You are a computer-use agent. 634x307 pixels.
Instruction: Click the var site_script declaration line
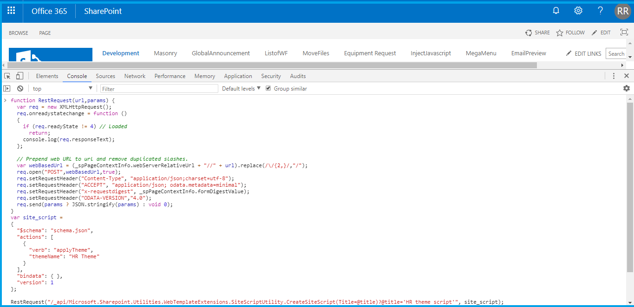(x=36, y=217)
